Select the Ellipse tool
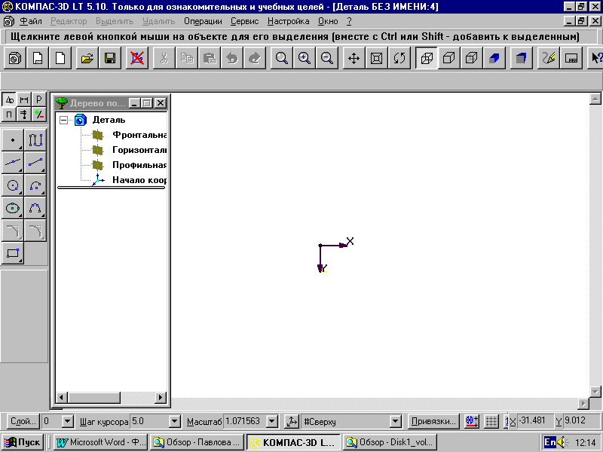 [13, 209]
